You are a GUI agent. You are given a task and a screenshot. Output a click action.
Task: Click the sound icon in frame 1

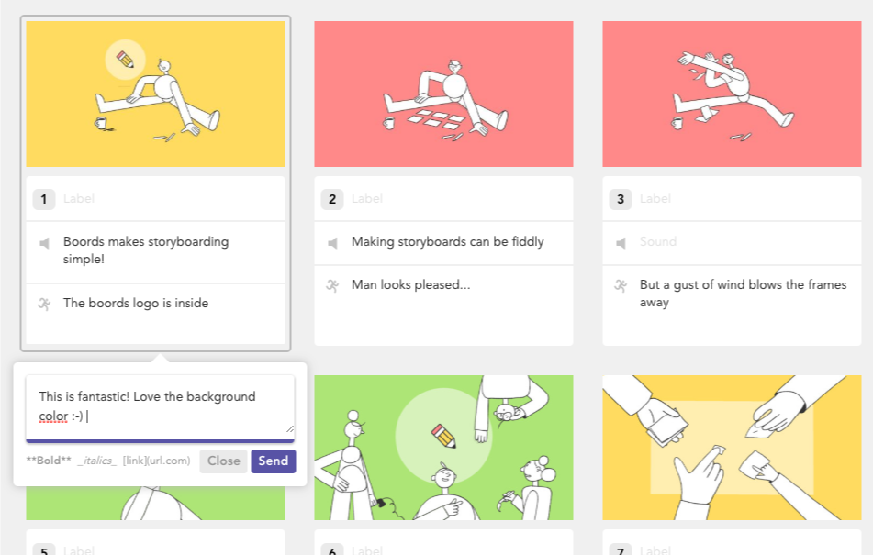pyautogui.click(x=45, y=243)
